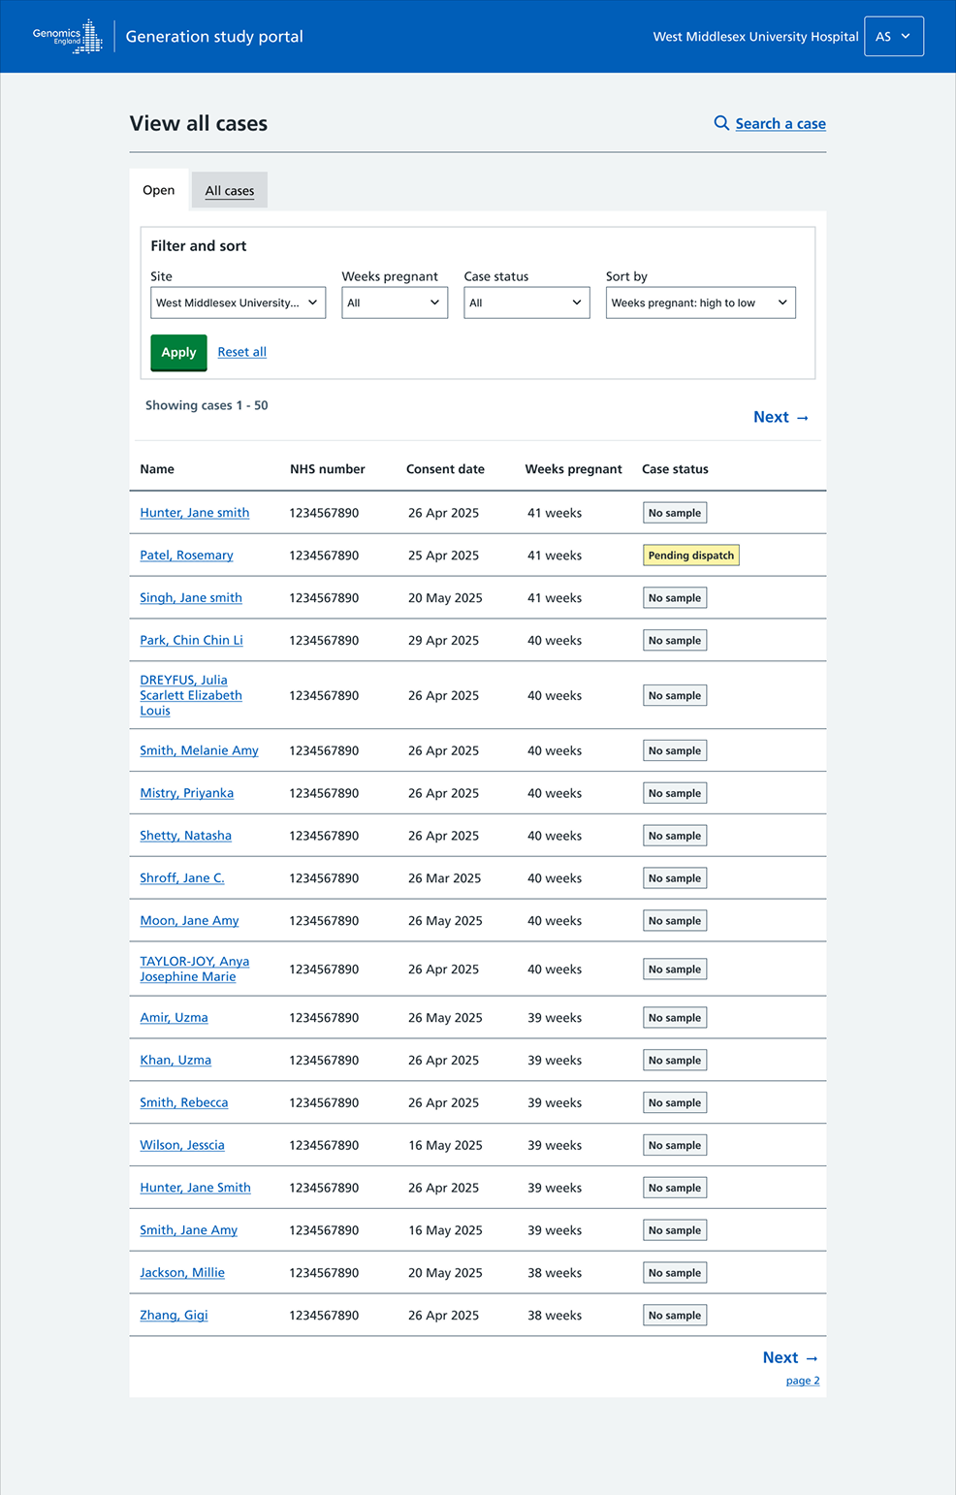Click the Genomics England logo
The height and width of the screenshot is (1495, 956).
pos(67,36)
